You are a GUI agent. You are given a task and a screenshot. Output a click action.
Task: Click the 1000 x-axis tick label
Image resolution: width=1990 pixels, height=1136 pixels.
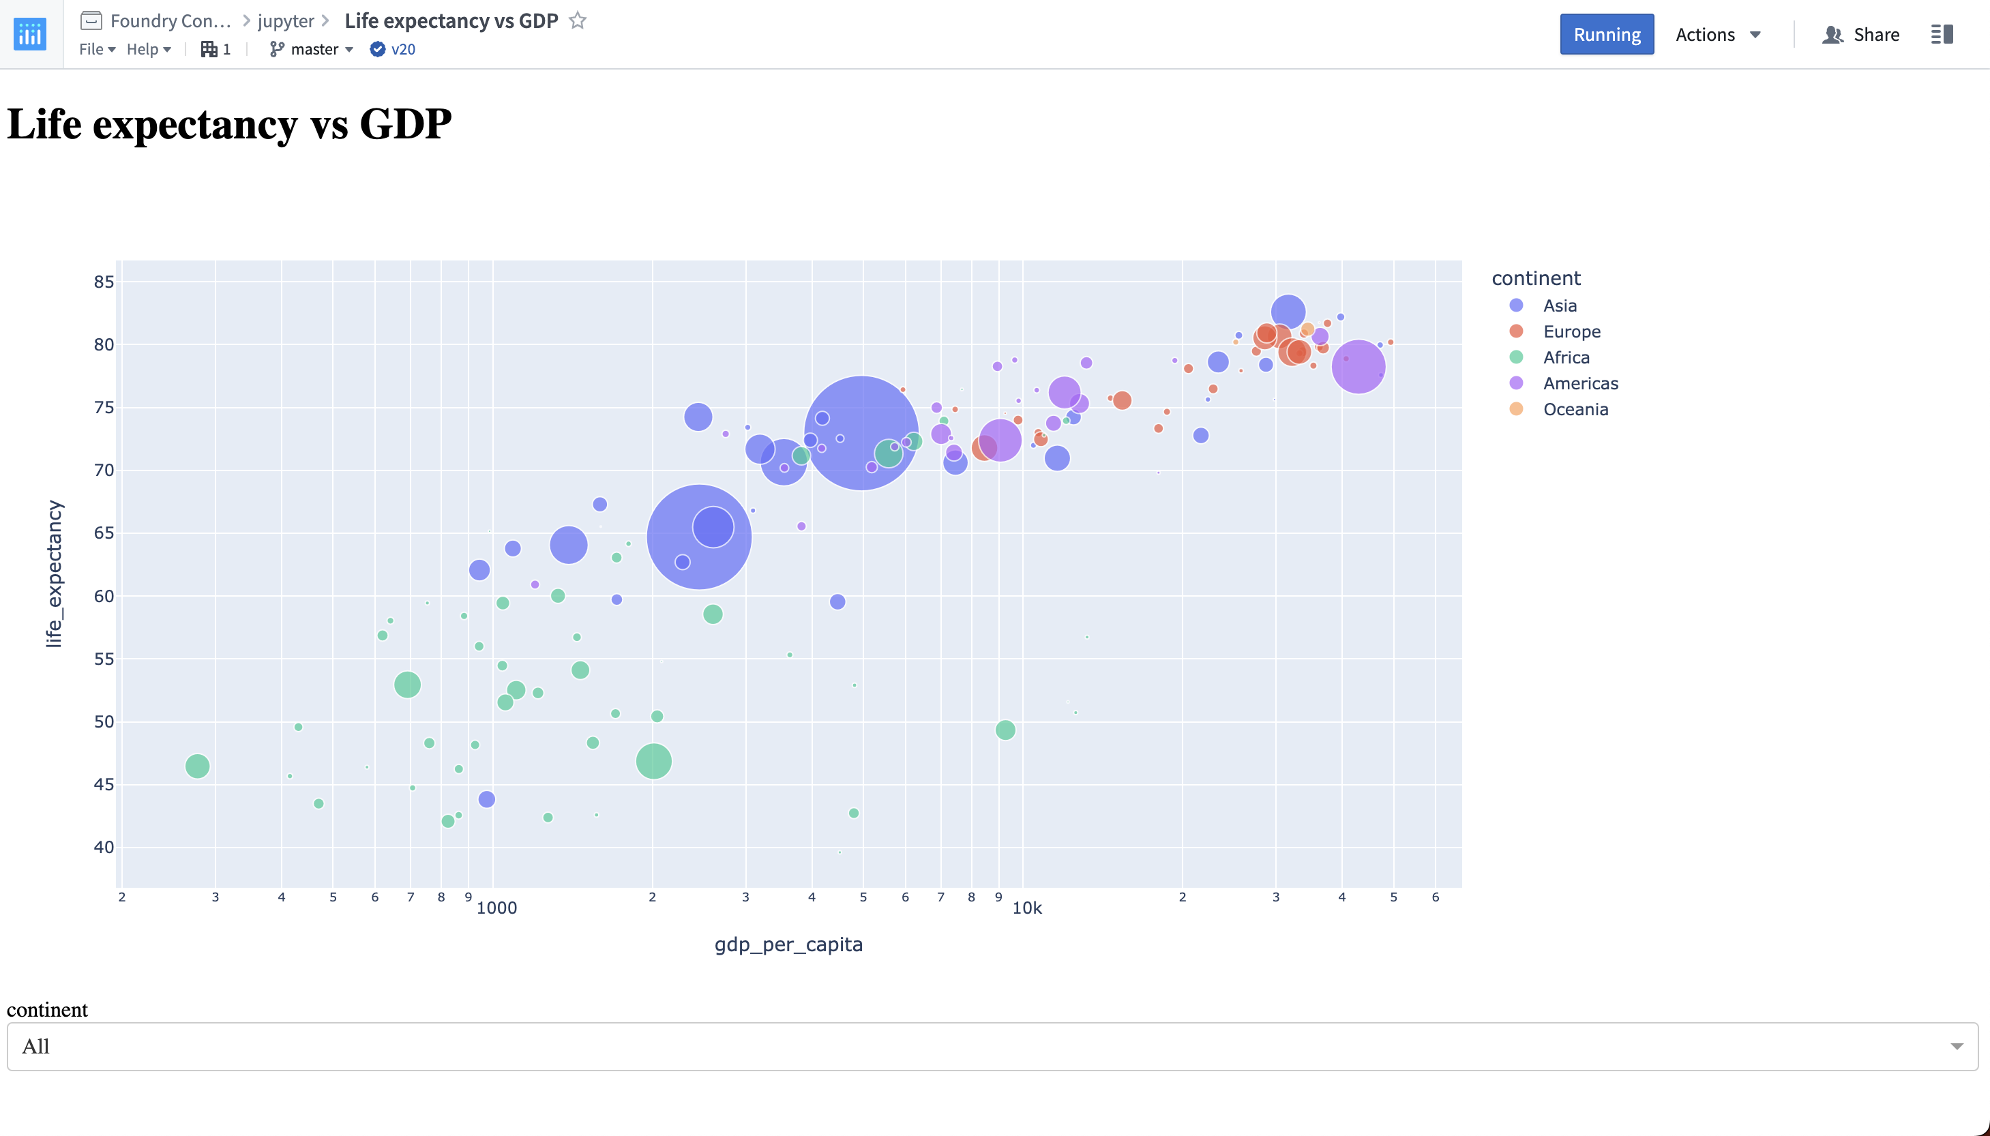[496, 908]
